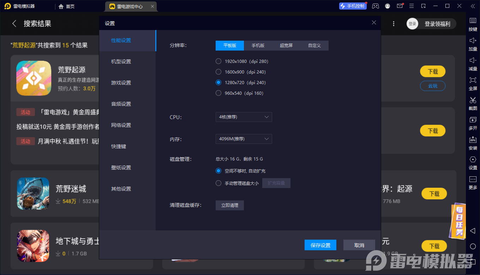Open the message inbox with red notification dot
480x275 pixels.
click(400, 6)
